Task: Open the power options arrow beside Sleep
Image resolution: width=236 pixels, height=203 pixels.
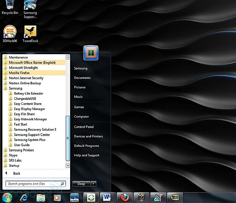Action: 93,184
